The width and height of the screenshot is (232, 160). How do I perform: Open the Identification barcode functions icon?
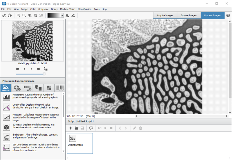point(60,88)
